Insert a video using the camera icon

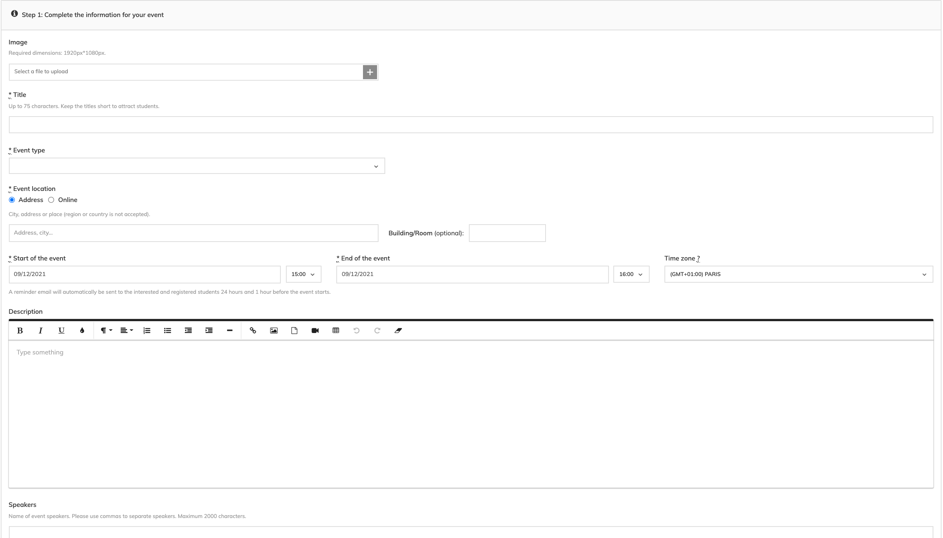[315, 330]
